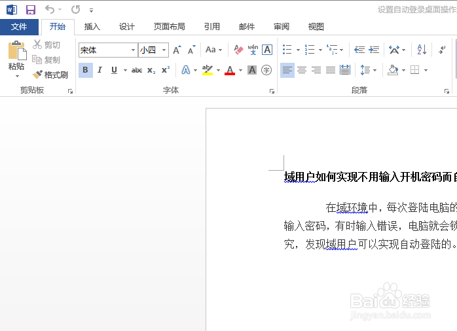Open the 字体 font dialog launcher
The width and height of the screenshot is (457, 331).
272,91
